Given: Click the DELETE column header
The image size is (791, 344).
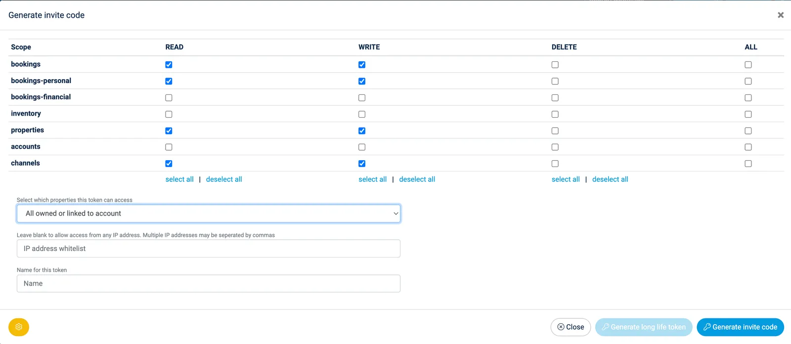Looking at the screenshot, I should pos(564,47).
